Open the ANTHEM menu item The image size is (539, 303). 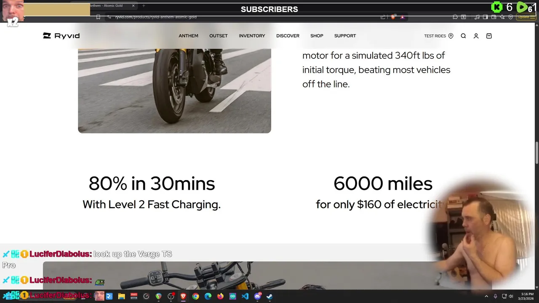pos(188,36)
